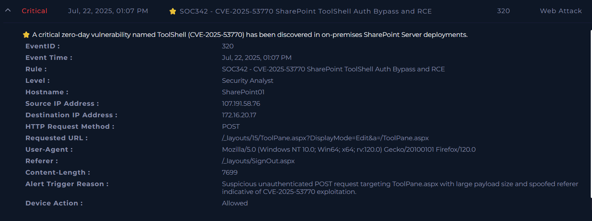This screenshot has height=221, width=592.
Task: Click the star icon beside the SOC342 title
Action: tap(173, 11)
